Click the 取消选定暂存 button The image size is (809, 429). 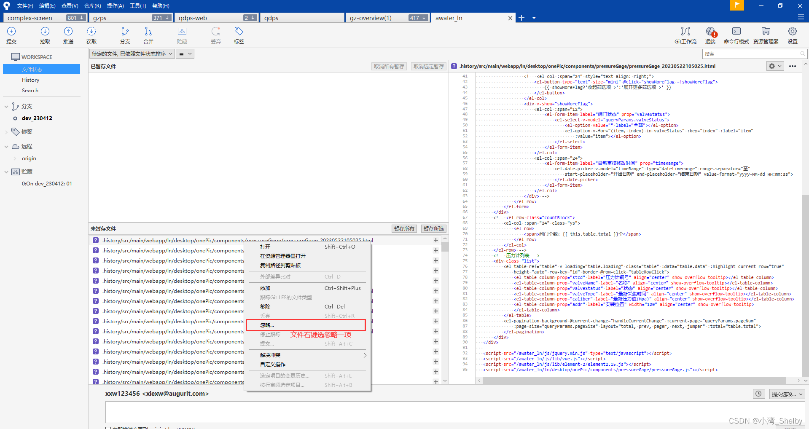coord(429,66)
